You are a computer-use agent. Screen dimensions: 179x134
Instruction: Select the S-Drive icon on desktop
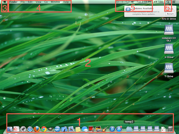click(x=169, y=49)
